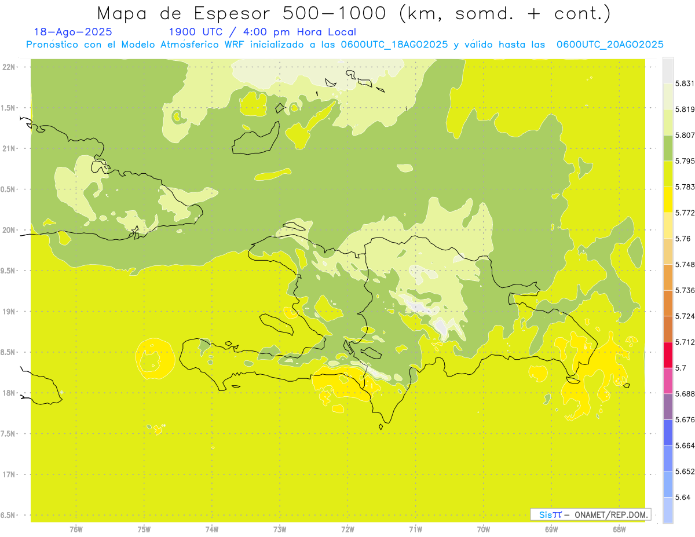Click the legend value "5.795"
The image size is (695, 537).
click(685, 161)
